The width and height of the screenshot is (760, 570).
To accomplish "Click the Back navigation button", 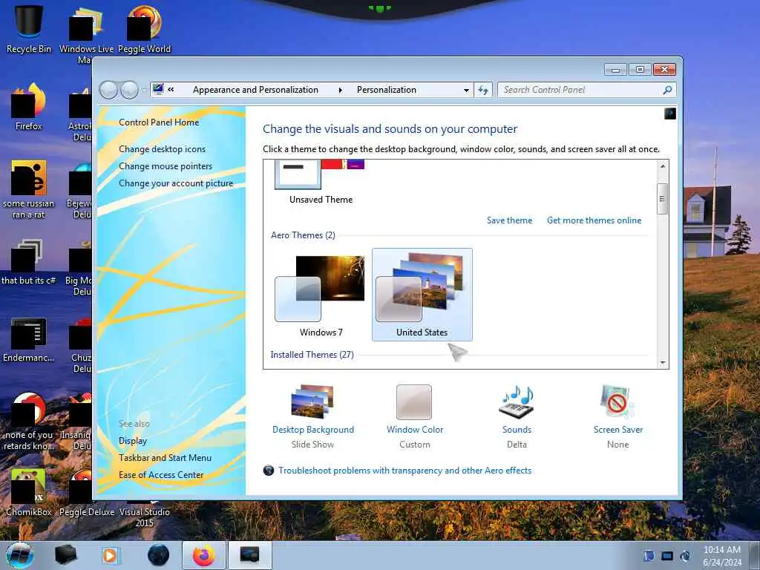I will [x=108, y=90].
